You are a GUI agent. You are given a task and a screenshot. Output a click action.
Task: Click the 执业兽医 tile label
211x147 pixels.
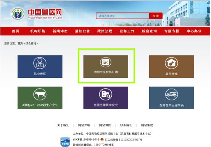pyautogui.click(x=40, y=74)
